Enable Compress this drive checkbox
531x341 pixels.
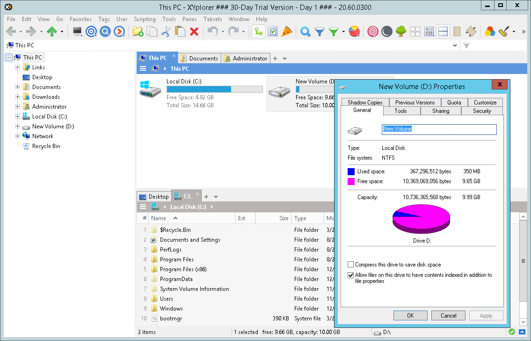click(x=351, y=264)
